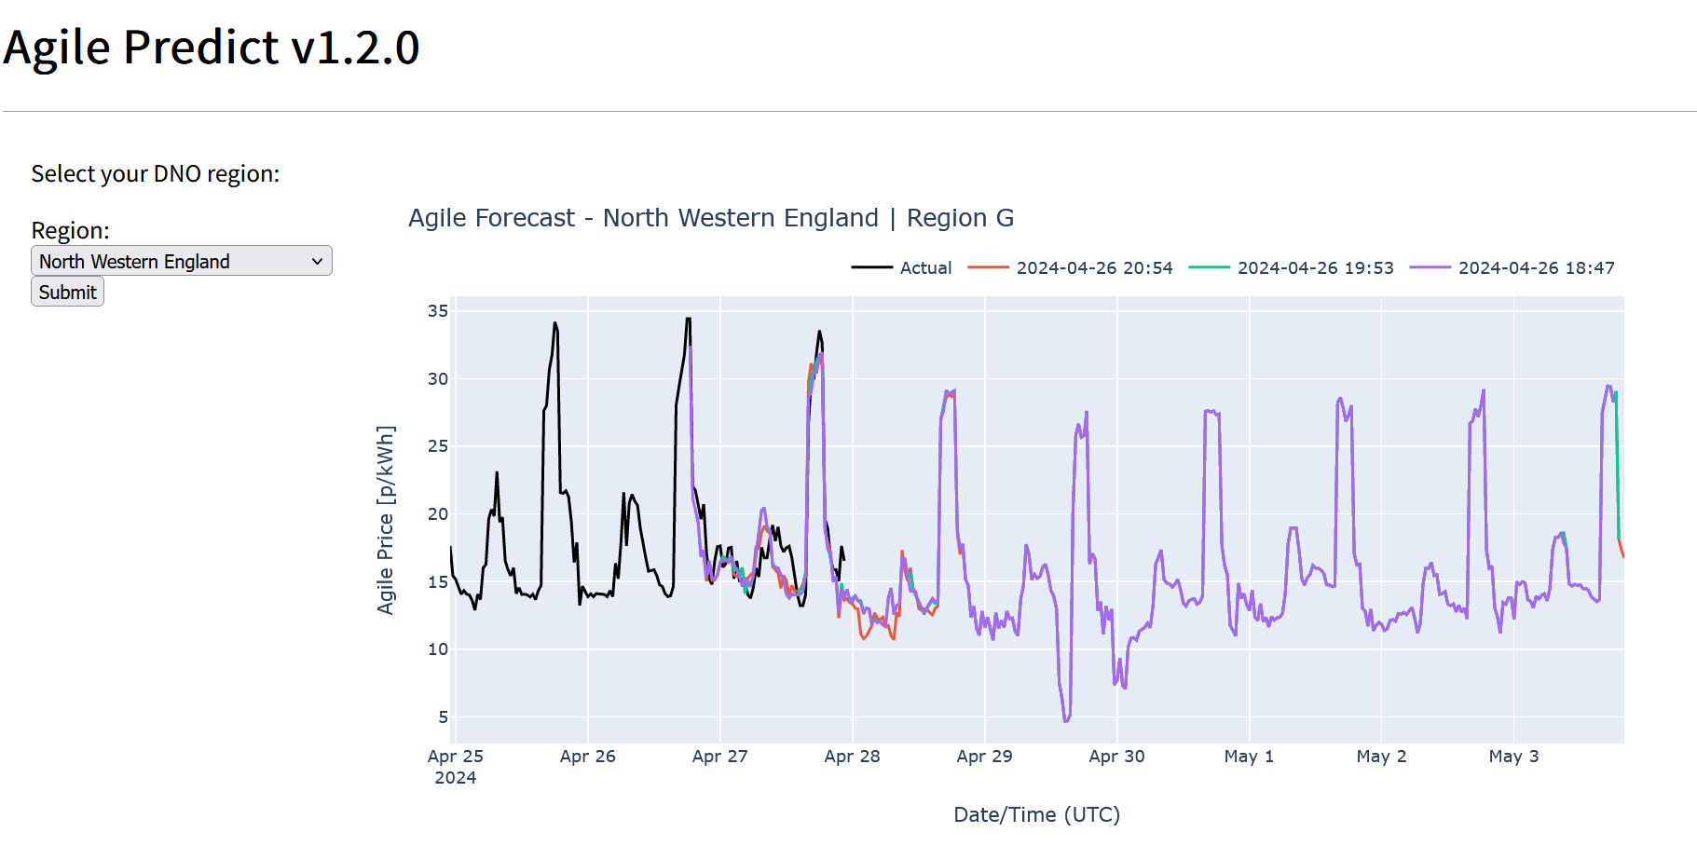Click the Agile Predict v1.2.0 page heading
This screenshot has height=846, width=1697.
click(212, 48)
